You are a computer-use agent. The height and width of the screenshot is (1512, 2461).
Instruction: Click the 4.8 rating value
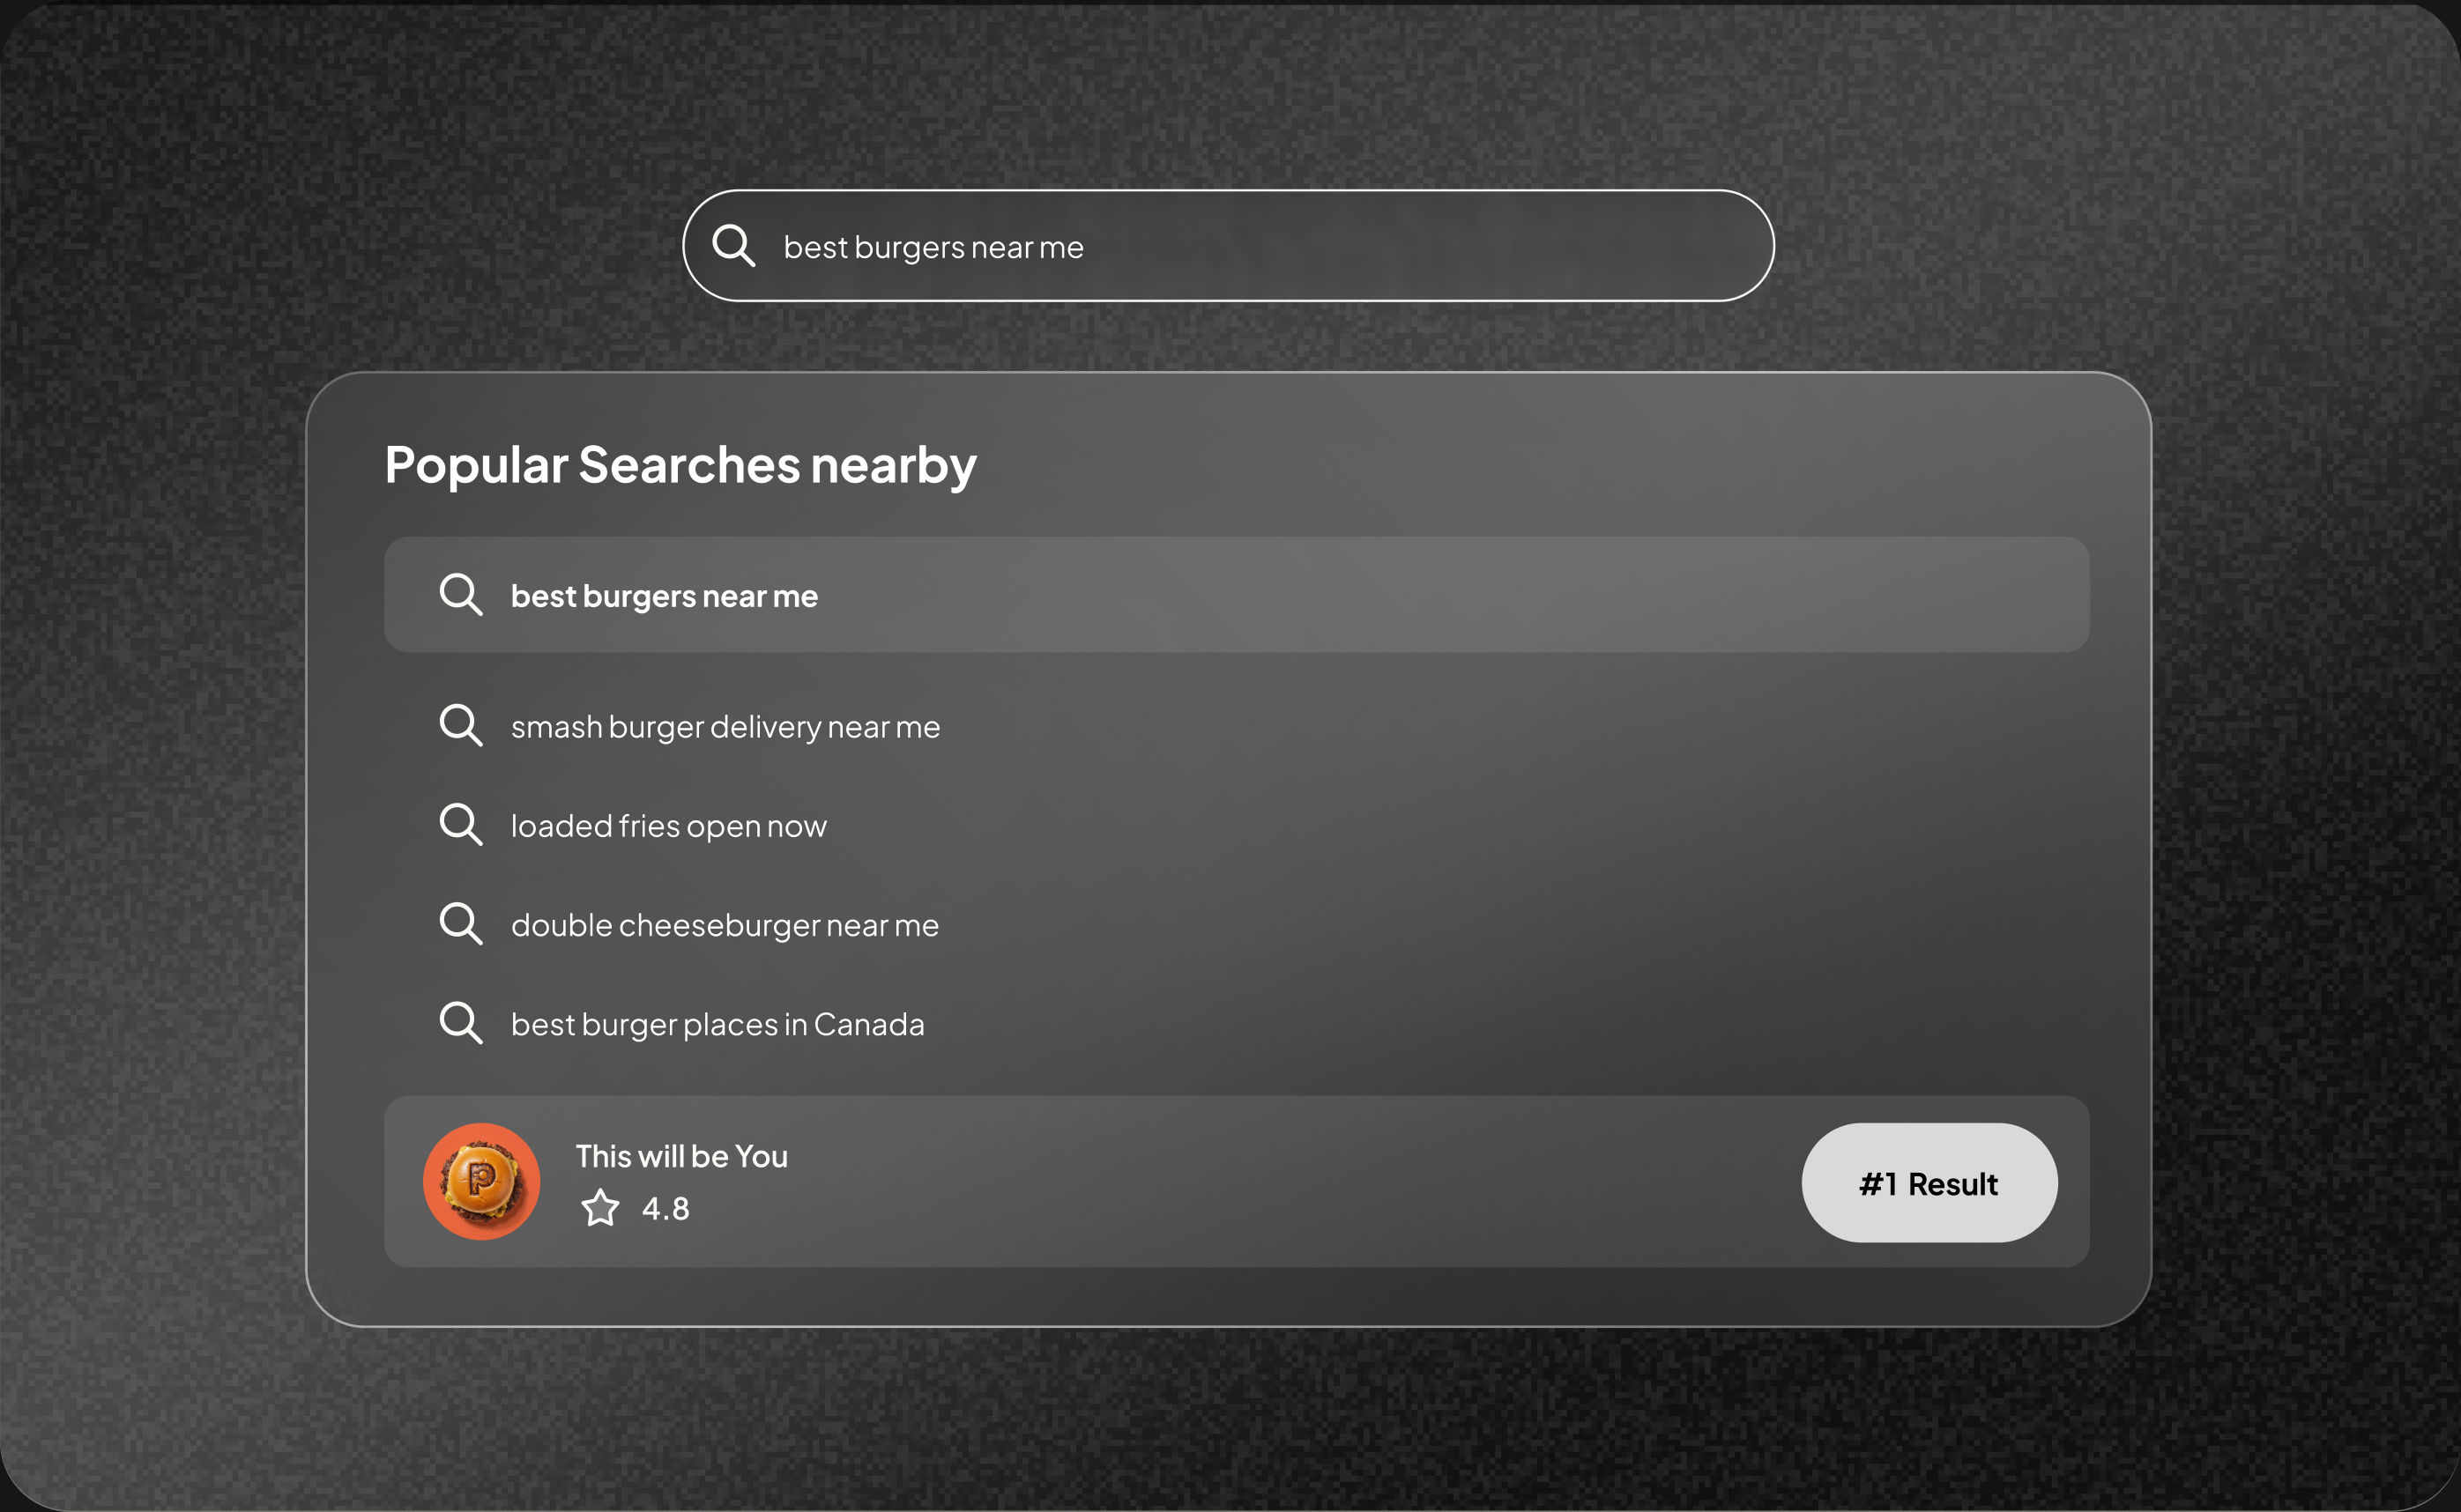(x=665, y=1209)
